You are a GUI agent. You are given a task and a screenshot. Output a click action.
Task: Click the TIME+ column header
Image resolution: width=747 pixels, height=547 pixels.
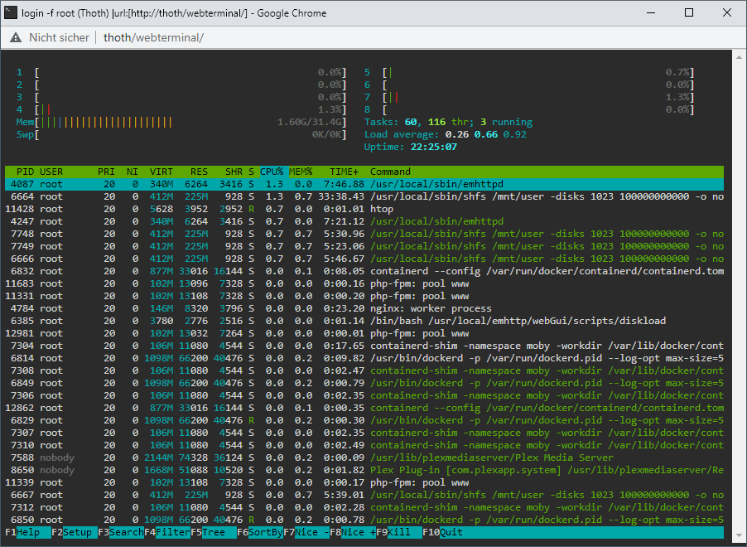pyautogui.click(x=344, y=172)
